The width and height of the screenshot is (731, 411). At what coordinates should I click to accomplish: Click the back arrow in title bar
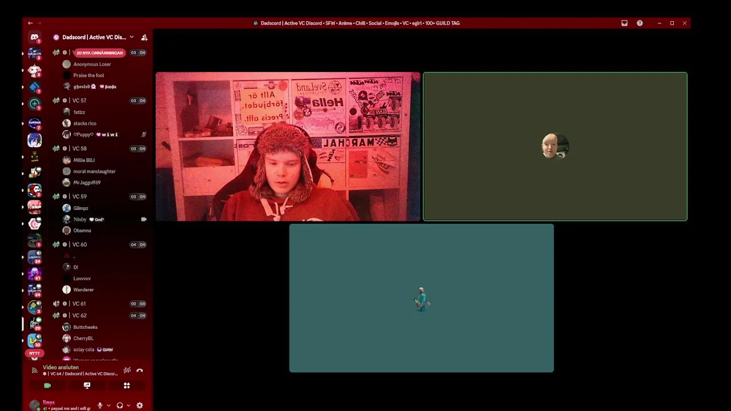[x=30, y=23]
